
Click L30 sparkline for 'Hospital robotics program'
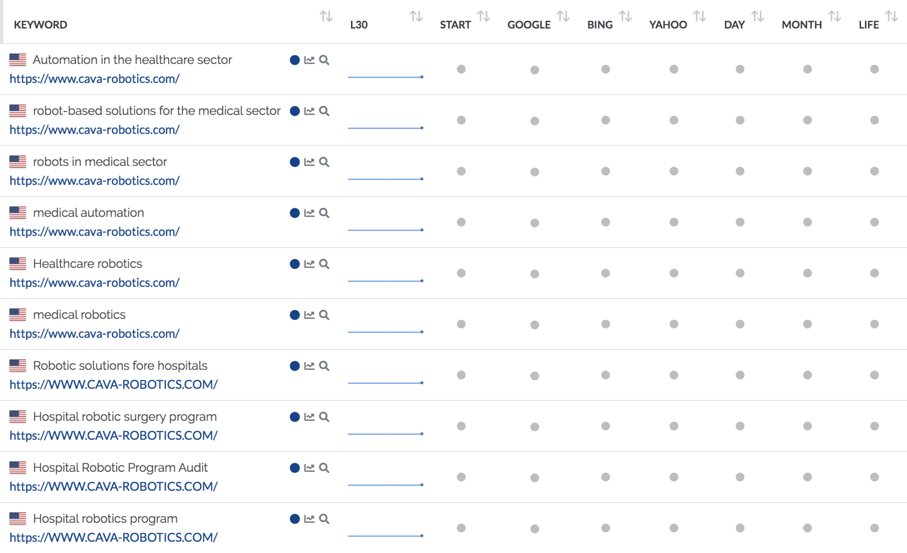(385, 536)
